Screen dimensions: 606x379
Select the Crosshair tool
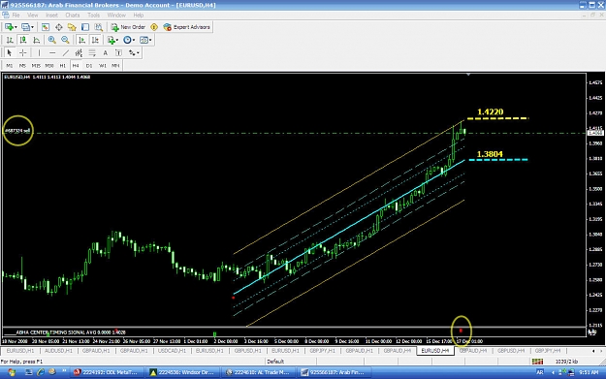click(23, 53)
